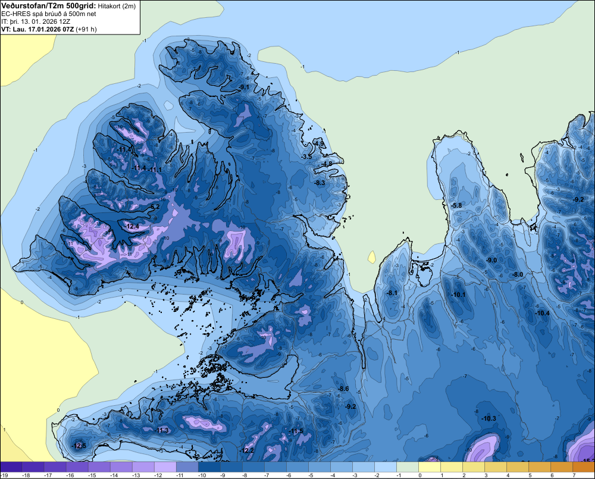This screenshot has height=479, width=595.
Task: Click the -8.1 temperature label
Action: pyautogui.click(x=392, y=293)
